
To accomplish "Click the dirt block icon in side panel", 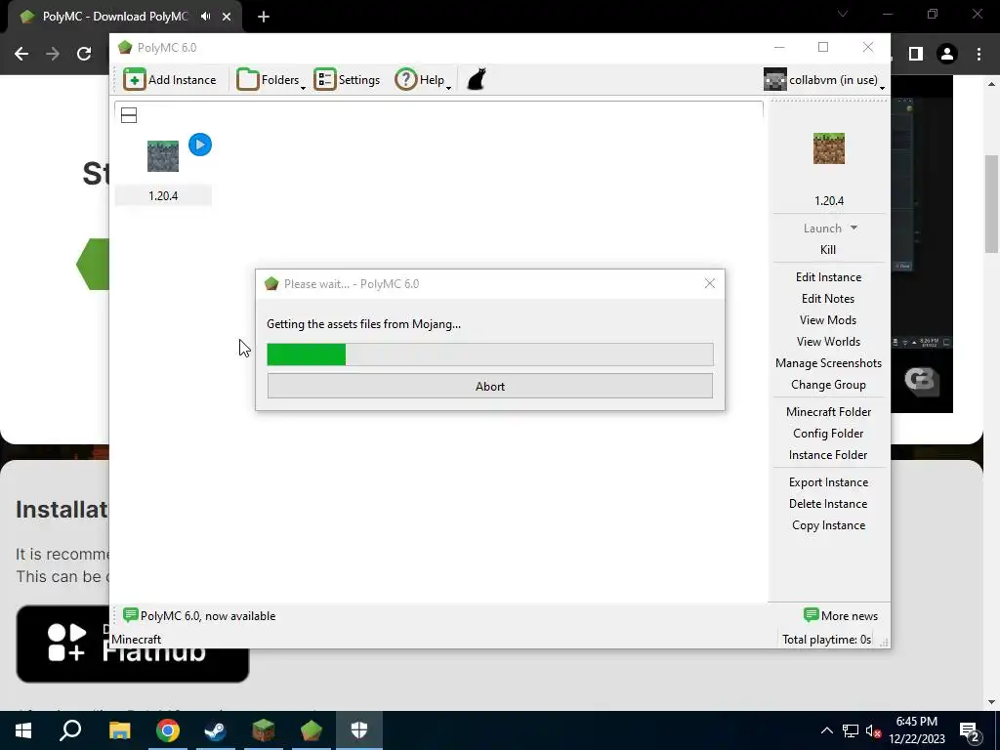I will pos(828,148).
